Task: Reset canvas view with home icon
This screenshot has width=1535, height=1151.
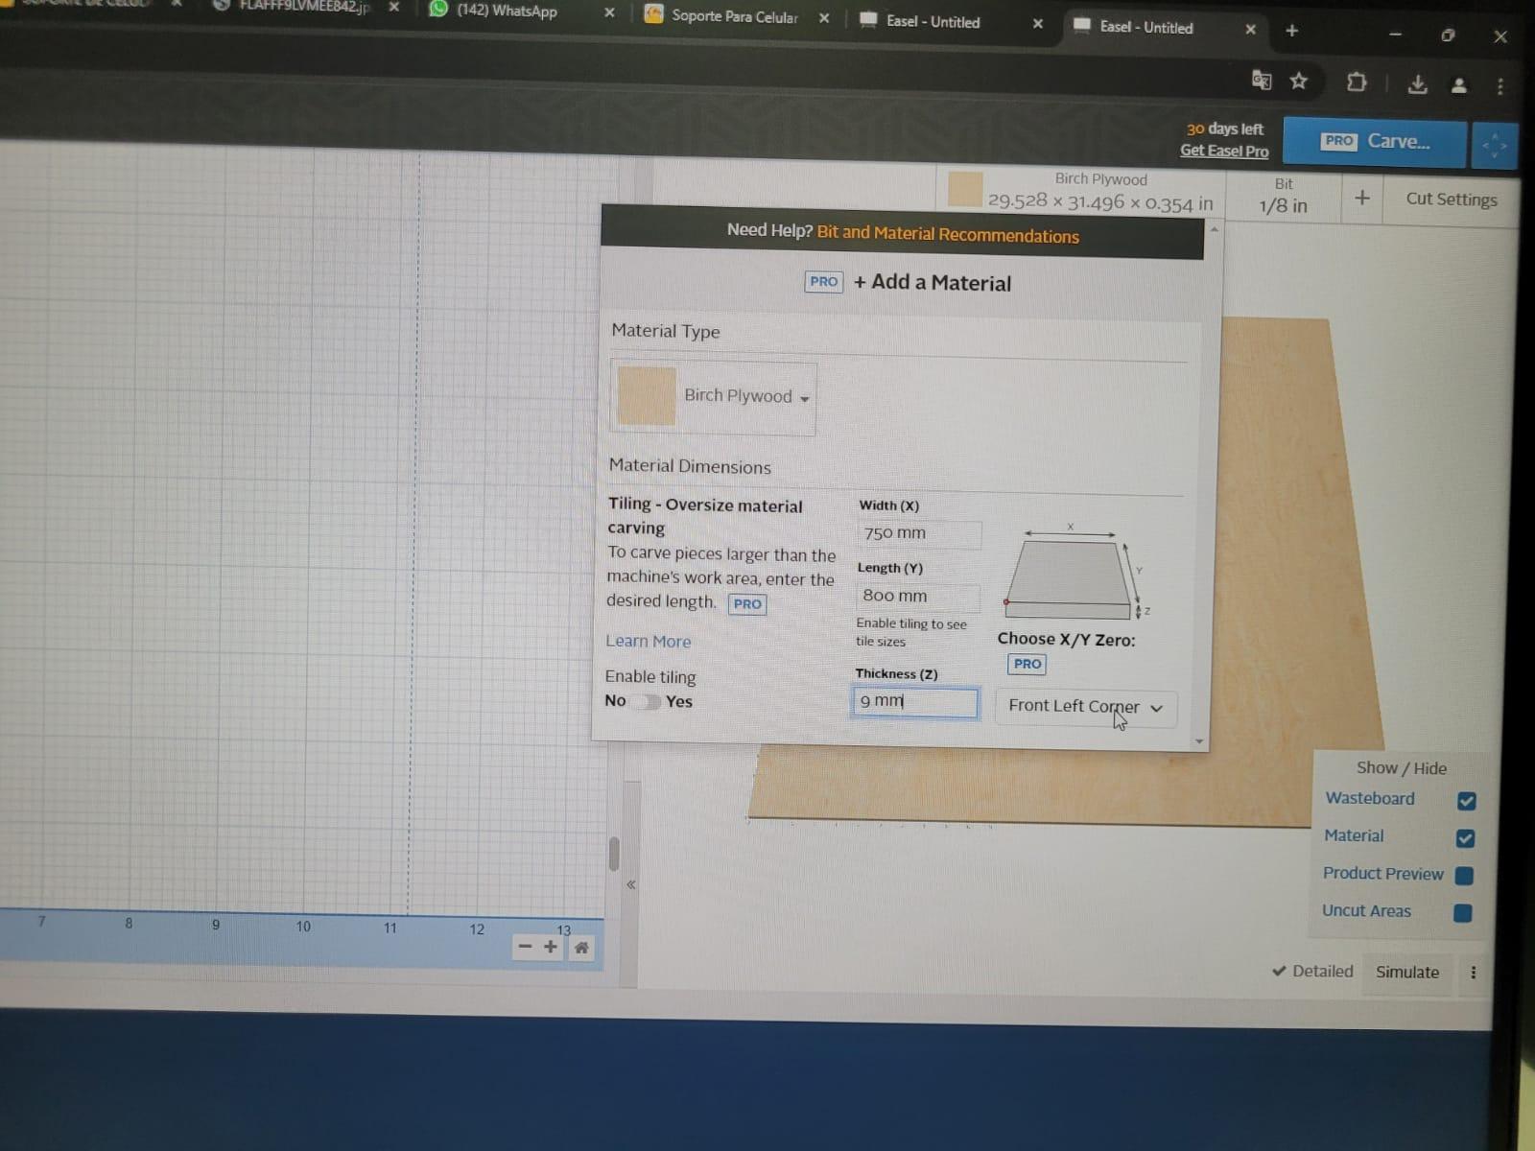Action: pyautogui.click(x=581, y=948)
